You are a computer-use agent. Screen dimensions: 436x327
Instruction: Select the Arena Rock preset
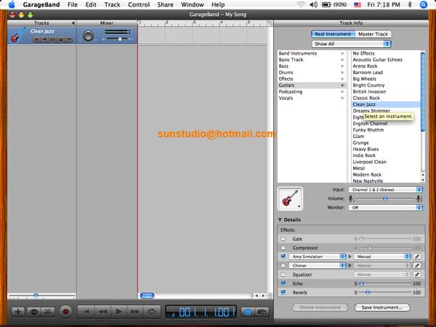(x=386, y=66)
